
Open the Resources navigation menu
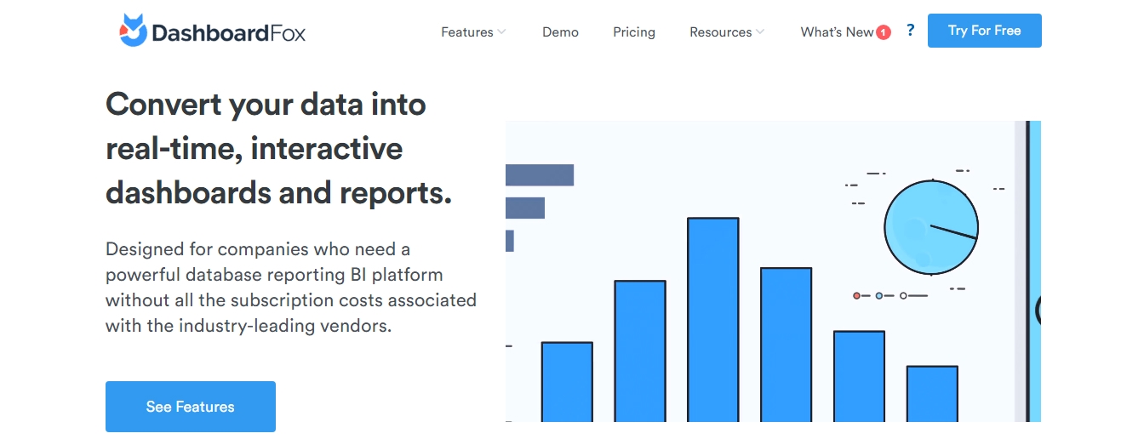720,32
